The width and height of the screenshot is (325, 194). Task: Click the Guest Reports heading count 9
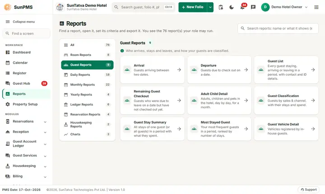[x=150, y=43]
